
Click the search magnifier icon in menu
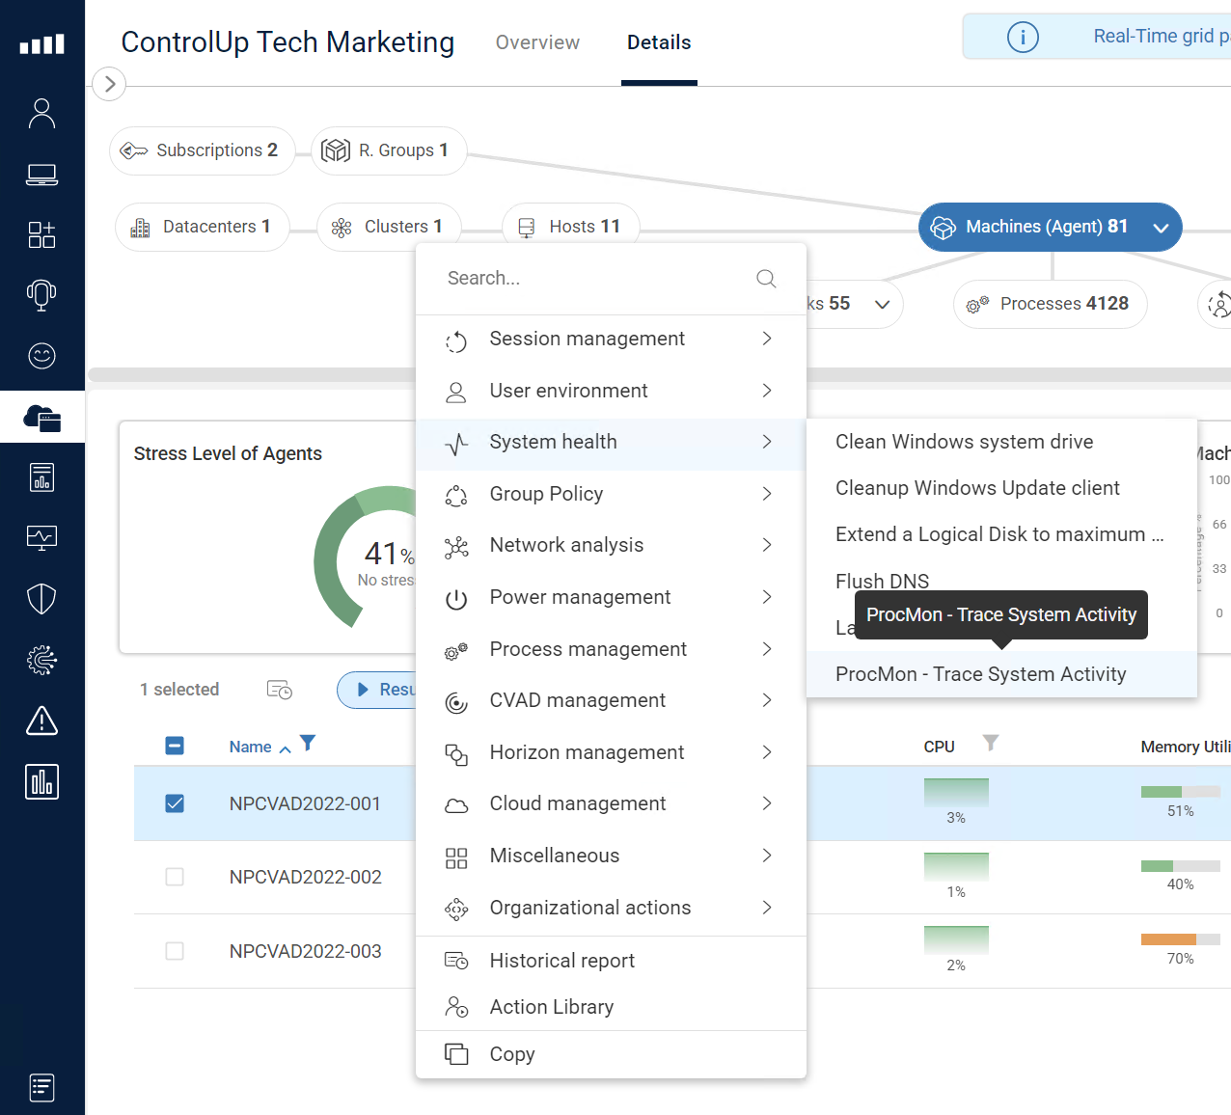coord(766,279)
